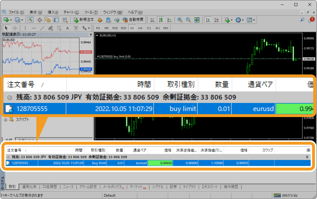This screenshot has width=317, height=199.
Task: Select the text label T tool
Action: 76,28
